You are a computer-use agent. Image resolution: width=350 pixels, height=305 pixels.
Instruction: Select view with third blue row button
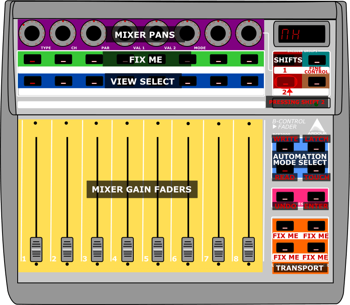[x=94, y=81]
